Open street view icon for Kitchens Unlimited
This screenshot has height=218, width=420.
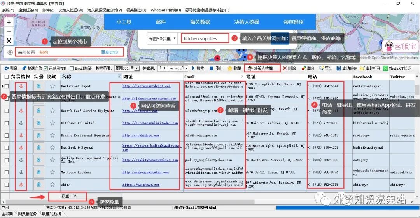coord(38,123)
